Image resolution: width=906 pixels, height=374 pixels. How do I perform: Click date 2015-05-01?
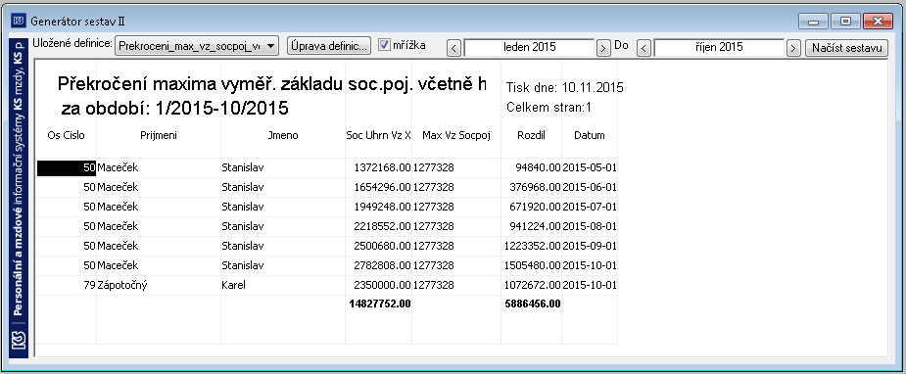click(590, 168)
